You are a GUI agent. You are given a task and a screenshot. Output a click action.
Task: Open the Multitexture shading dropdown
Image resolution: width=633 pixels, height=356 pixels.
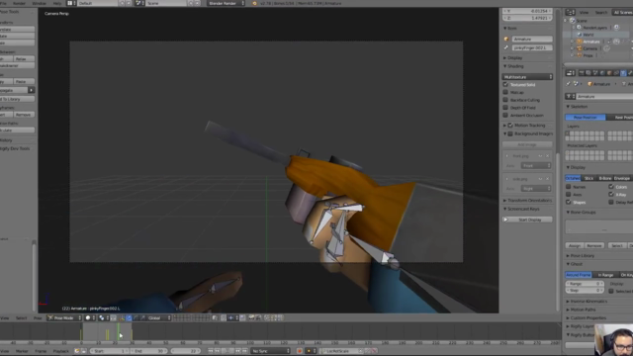pos(527,77)
